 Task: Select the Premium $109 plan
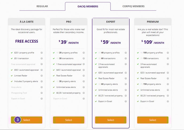pos(153,120)
